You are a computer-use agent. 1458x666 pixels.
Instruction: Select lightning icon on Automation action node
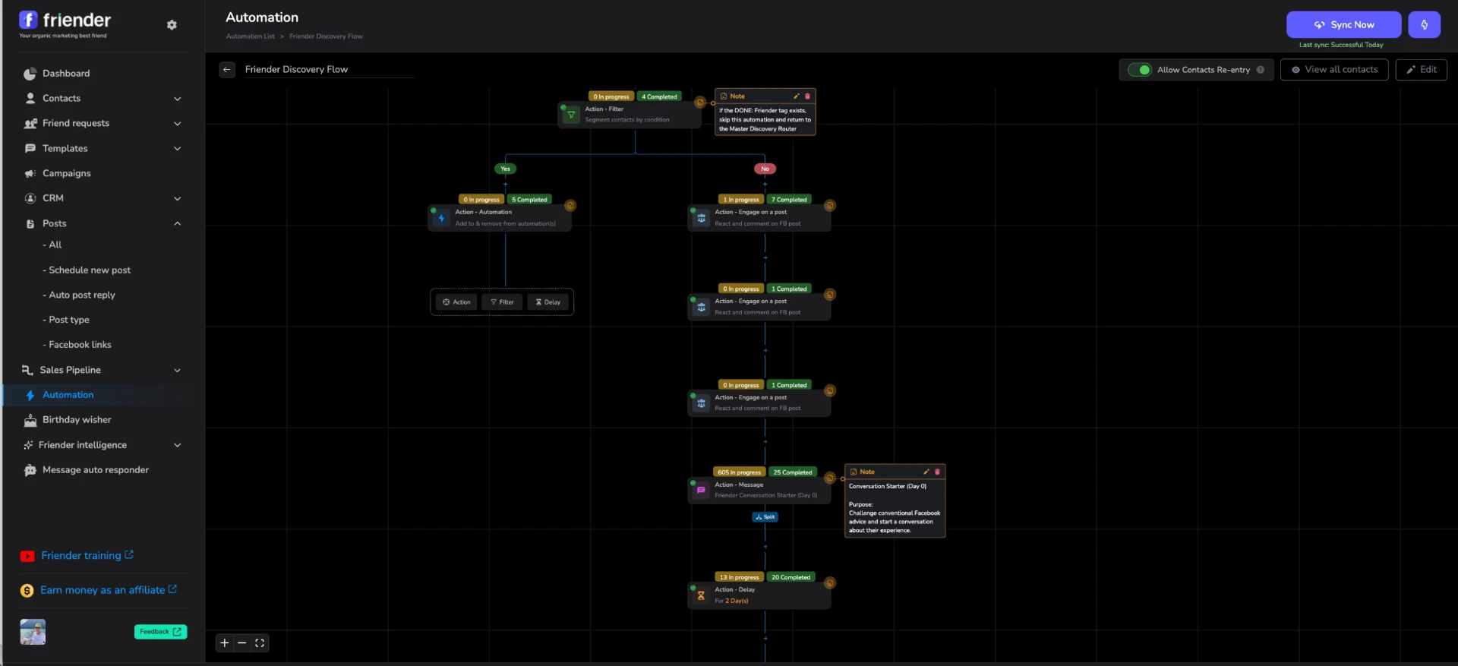point(441,218)
